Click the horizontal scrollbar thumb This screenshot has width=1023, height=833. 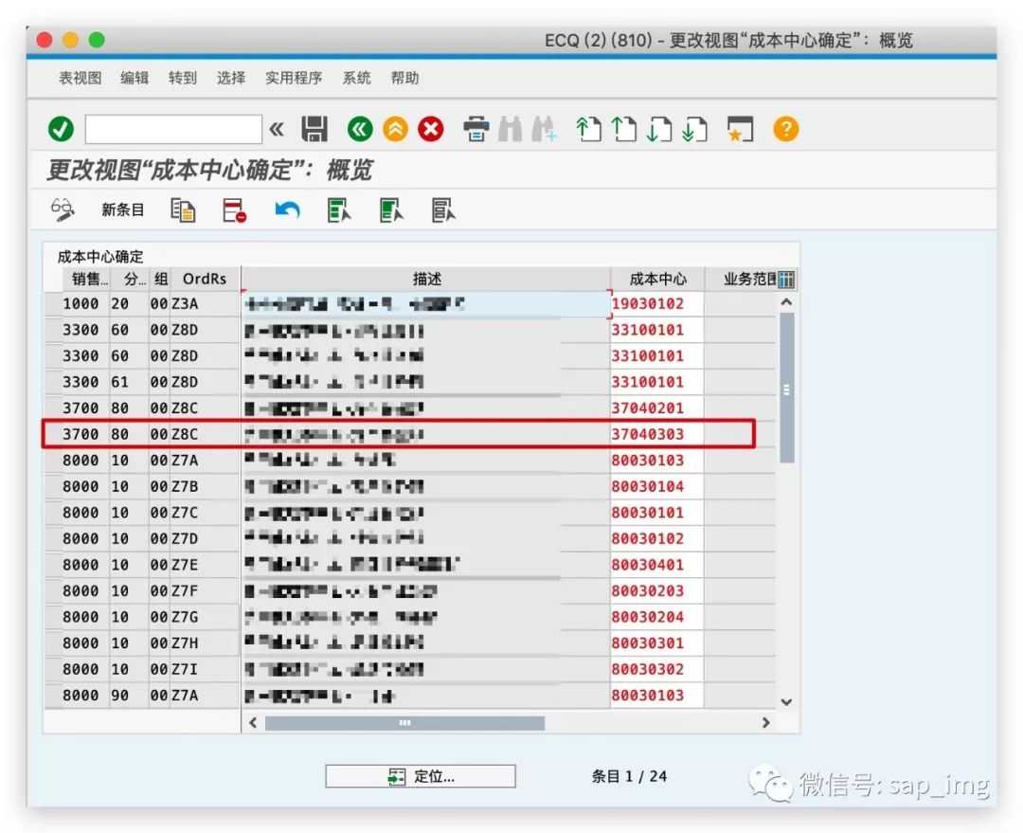404,723
